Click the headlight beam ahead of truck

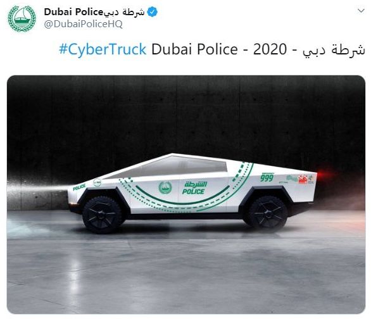pyautogui.click(x=38, y=189)
